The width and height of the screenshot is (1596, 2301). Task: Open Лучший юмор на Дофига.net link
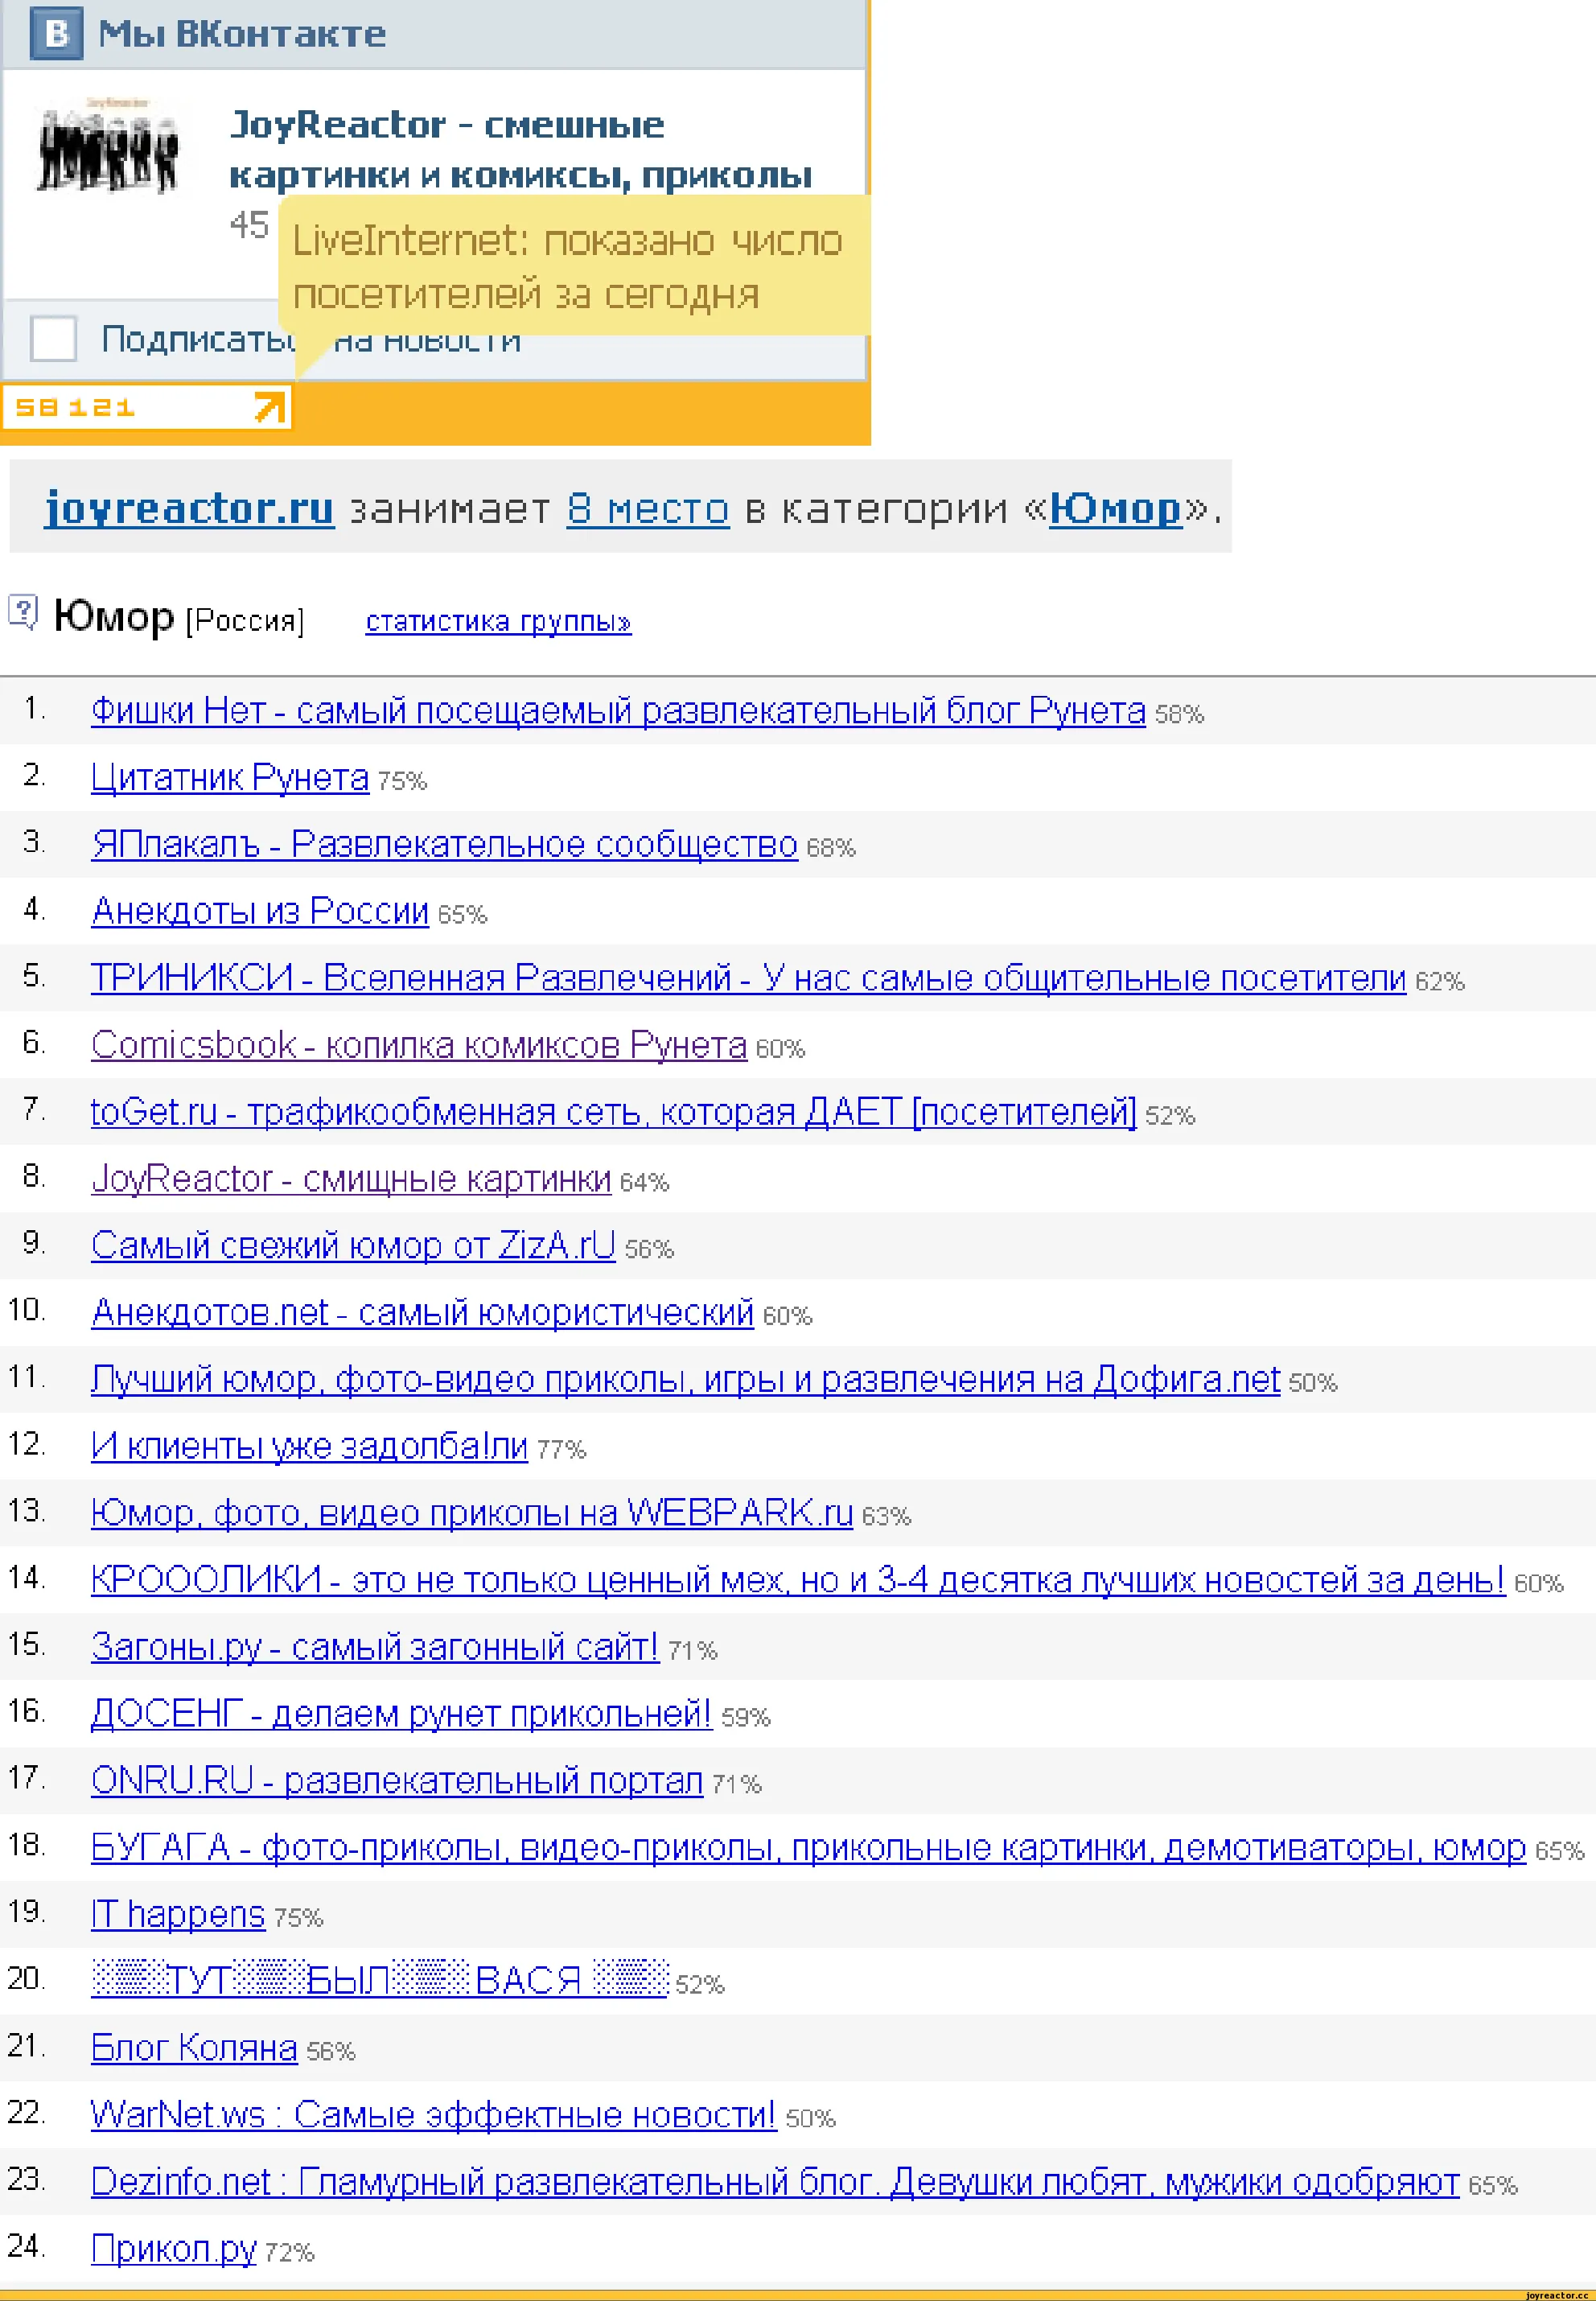(x=685, y=1379)
